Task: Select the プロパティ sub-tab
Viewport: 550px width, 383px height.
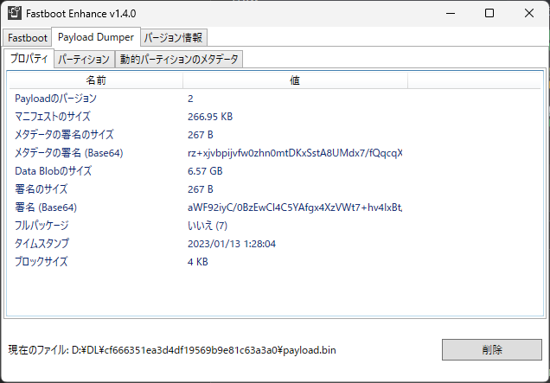Action: pyautogui.click(x=29, y=58)
